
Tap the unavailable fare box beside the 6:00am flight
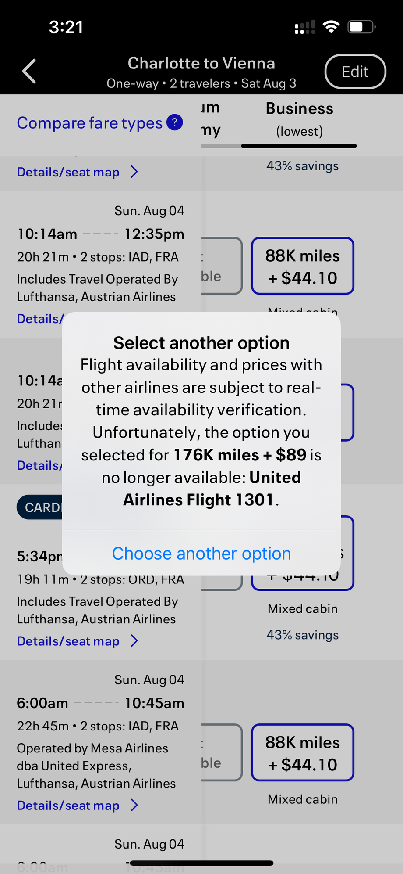(221, 753)
